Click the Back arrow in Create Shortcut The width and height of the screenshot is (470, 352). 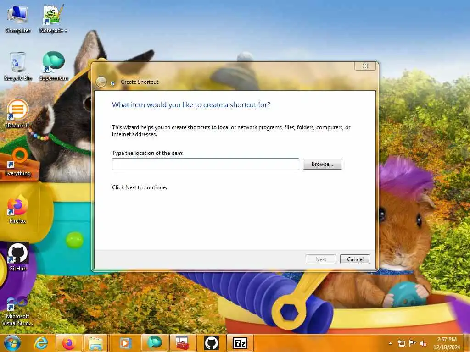[x=101, y=82]
